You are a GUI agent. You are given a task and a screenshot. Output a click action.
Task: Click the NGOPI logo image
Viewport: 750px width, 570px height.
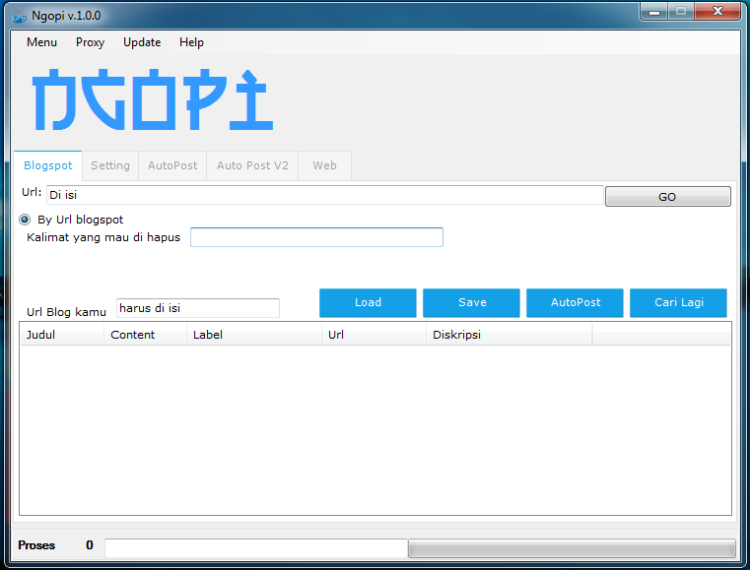[x=153, y=99]
